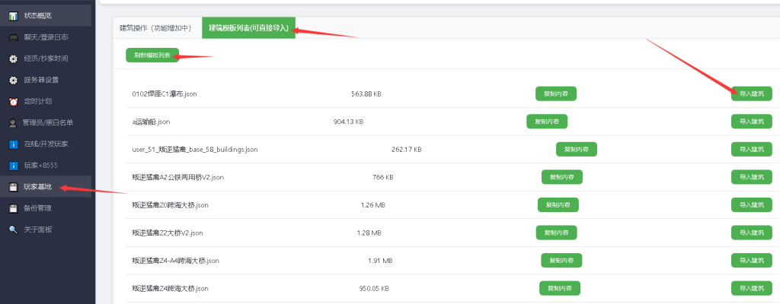Click the bar chart icon beside 状态概览
The height and width of the screenshot is (304, 780).
(x=13, y=16)
